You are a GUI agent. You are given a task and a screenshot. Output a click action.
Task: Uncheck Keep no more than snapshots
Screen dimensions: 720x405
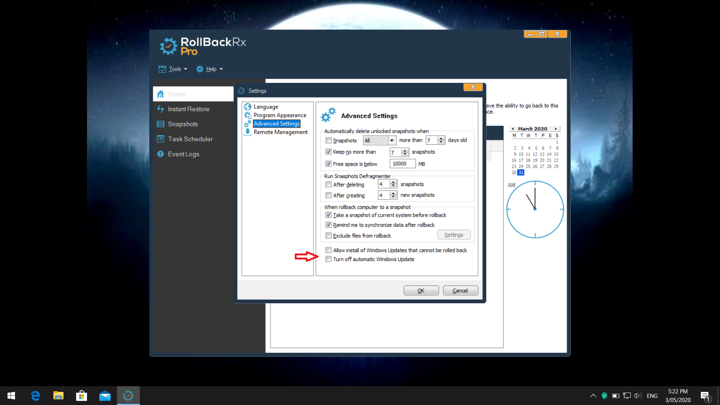tap(328, 152)
